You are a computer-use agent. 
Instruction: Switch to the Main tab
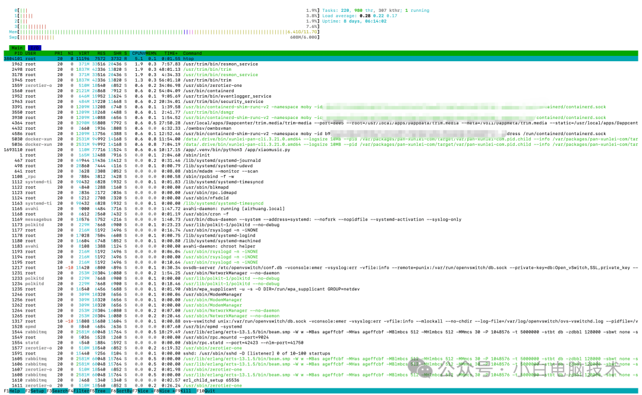17,48
